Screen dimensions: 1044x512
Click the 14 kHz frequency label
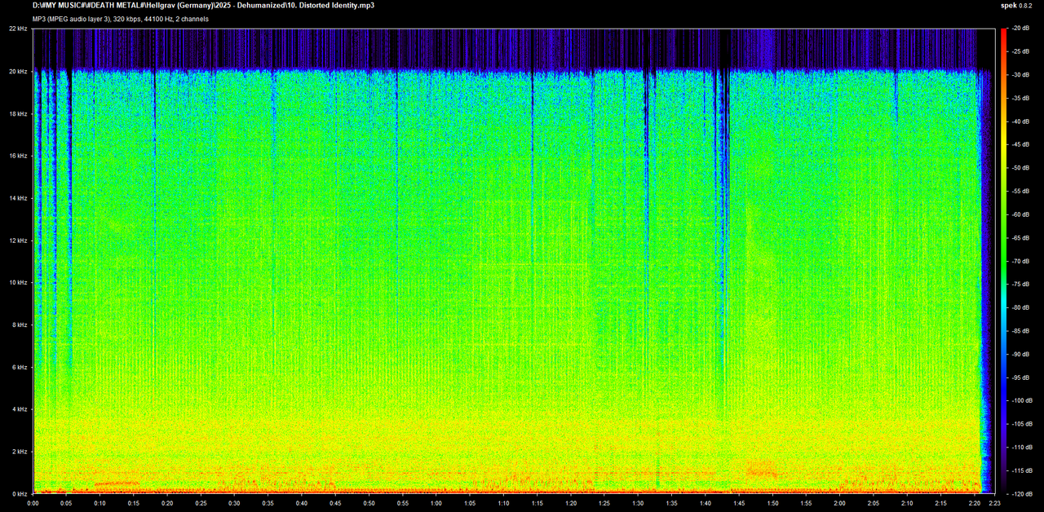click(x=18, y=198)
